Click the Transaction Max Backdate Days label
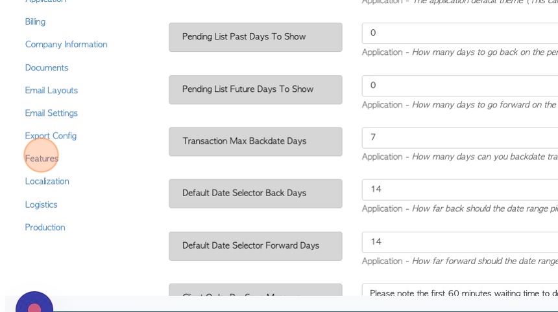The height and width of the screenshot is (312, 558). coord(256,142)
